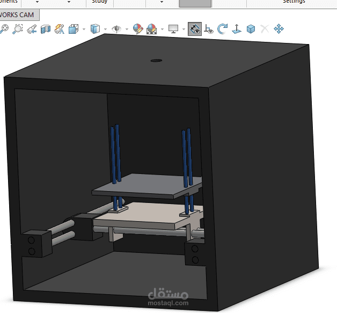The width and height of the screenshot is (337, 313).
Task: Click the Normal To view icon
Action: (237, 29)
